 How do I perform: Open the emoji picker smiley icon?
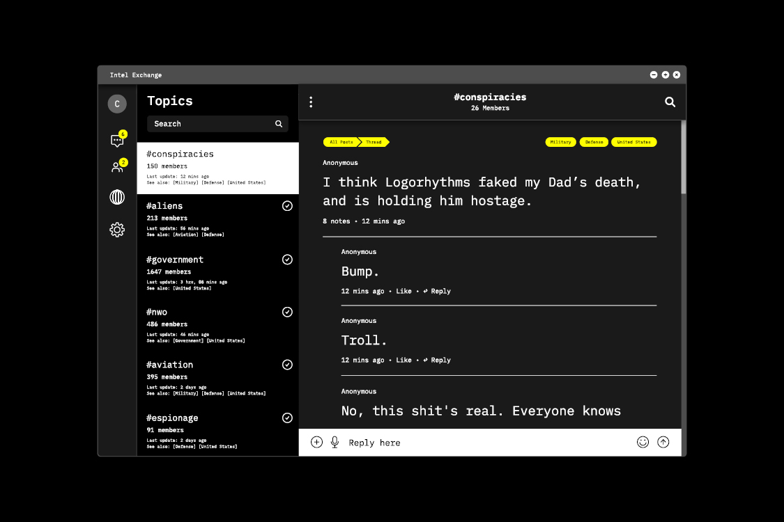click(643, 442)
